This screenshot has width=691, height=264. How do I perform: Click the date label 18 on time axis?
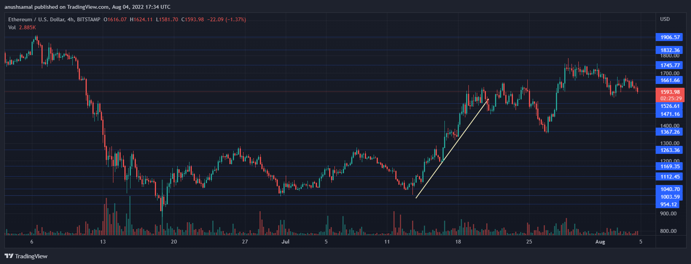coord(458,242)
